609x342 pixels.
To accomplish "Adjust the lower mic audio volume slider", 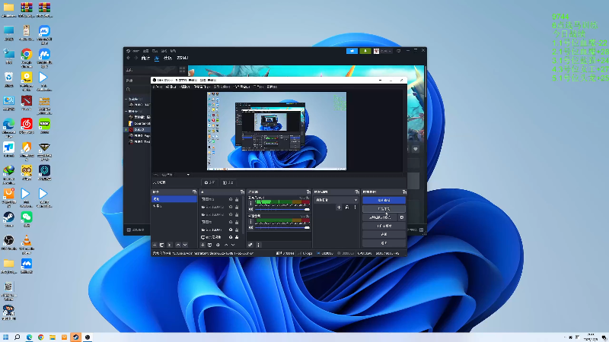I will point(282,227).
